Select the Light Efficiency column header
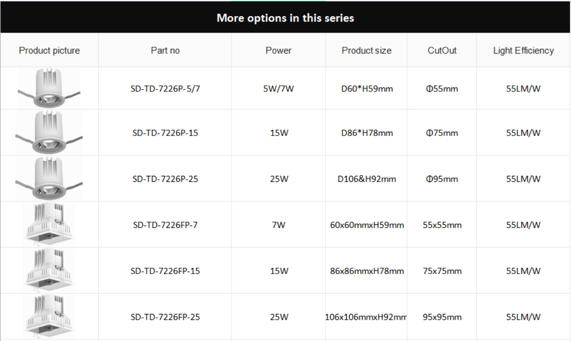Viewport: 571px width, 341px height. coord(523,50)
